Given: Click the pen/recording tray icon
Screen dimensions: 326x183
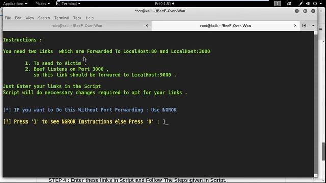Looking at the screenshot, I should pyautogui.click(x=301, y=4).
